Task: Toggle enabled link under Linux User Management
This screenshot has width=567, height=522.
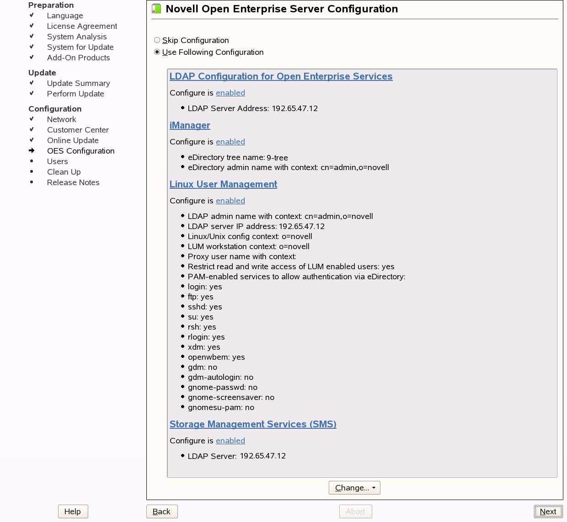Action: tap(230, 201)
